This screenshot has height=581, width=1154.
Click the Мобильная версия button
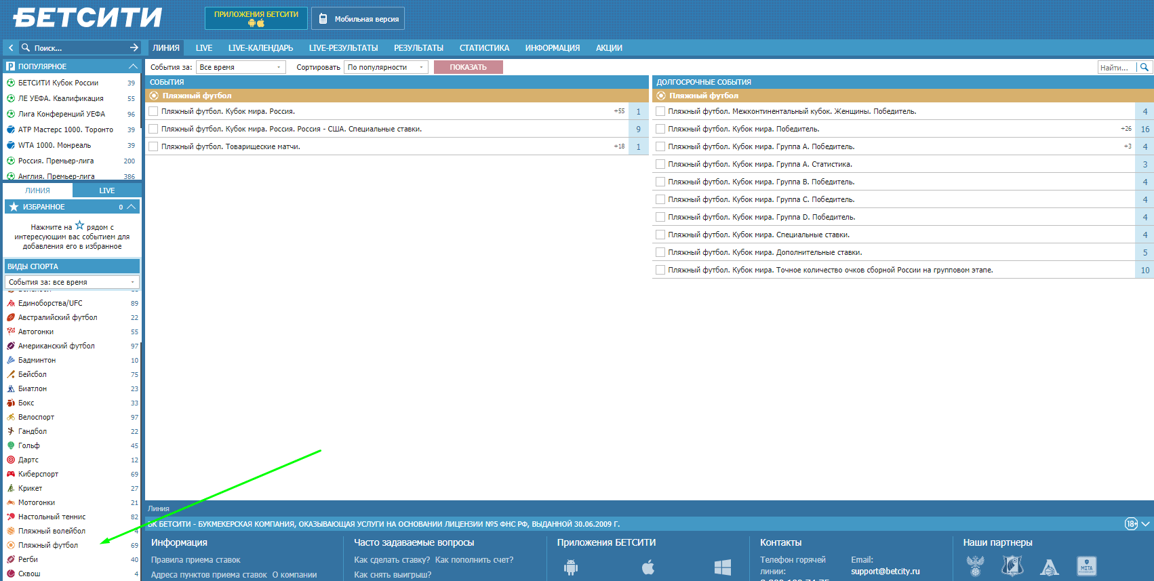358,18
